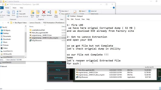This screenshot has height=90, width=161.
Task: Open Notepad Help menu
Action: point(88,19)
